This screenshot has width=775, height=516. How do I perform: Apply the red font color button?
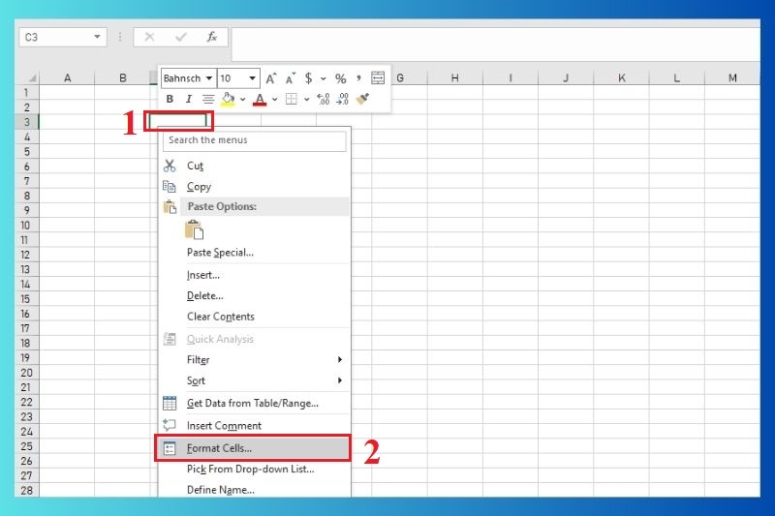(x=260, y=100)
